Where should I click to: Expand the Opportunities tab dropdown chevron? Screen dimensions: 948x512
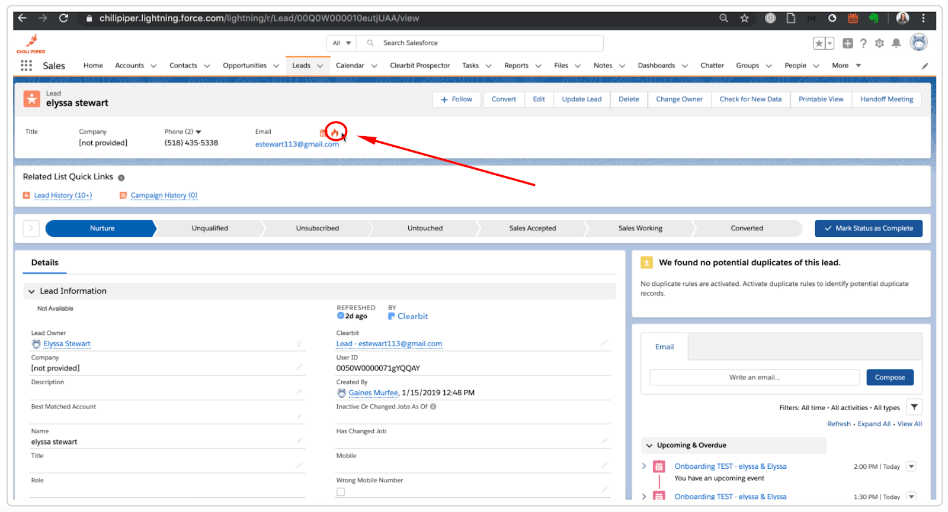click(x=276, y=66)
